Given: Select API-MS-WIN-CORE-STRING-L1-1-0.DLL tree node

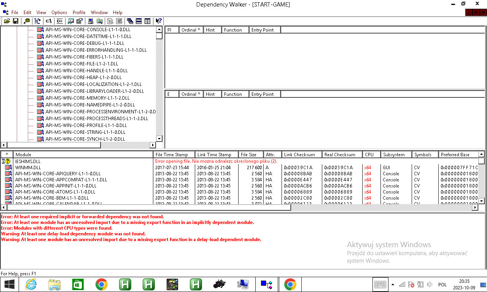Looking at the screenshot, I should [85, 132].
